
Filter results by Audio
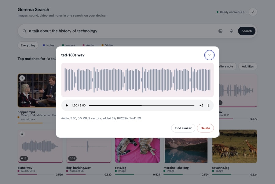point(88,45)
